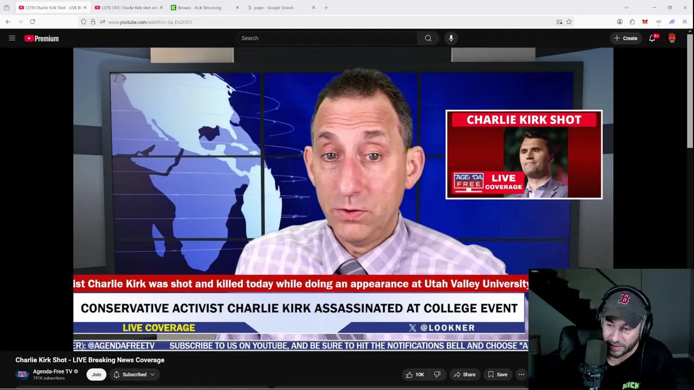This screenshot has height=390, width=694.
Task: Open the tracking protection shield icon
Action: click(83, 22)
